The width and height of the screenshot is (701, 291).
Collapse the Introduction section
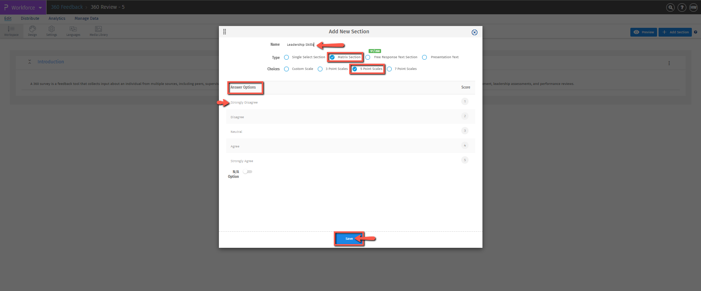coord(30,62)
